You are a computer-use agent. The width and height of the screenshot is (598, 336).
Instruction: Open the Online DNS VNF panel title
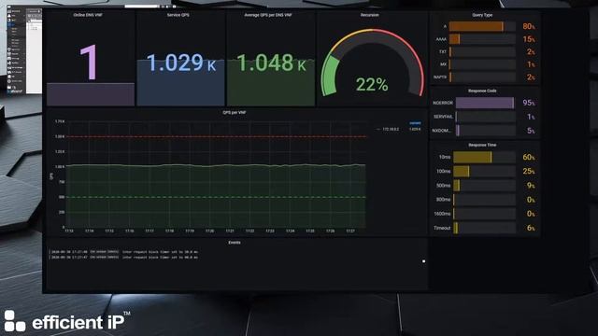tap(88, 15)
